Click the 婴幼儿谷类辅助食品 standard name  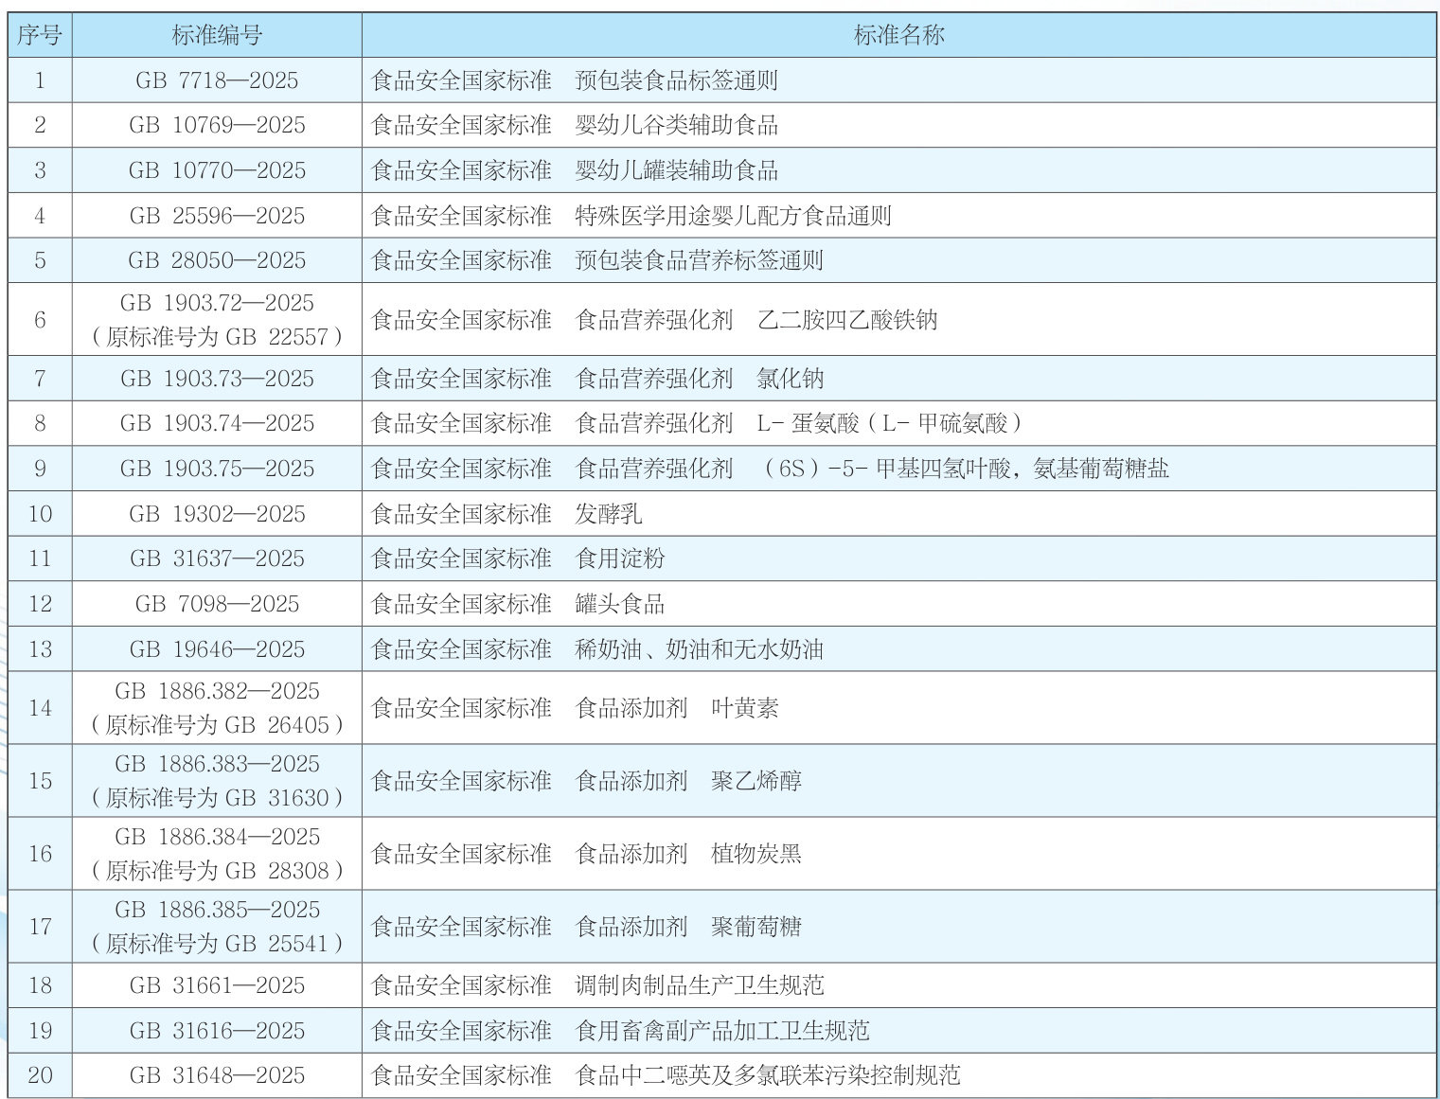click(x=676, y=125)
